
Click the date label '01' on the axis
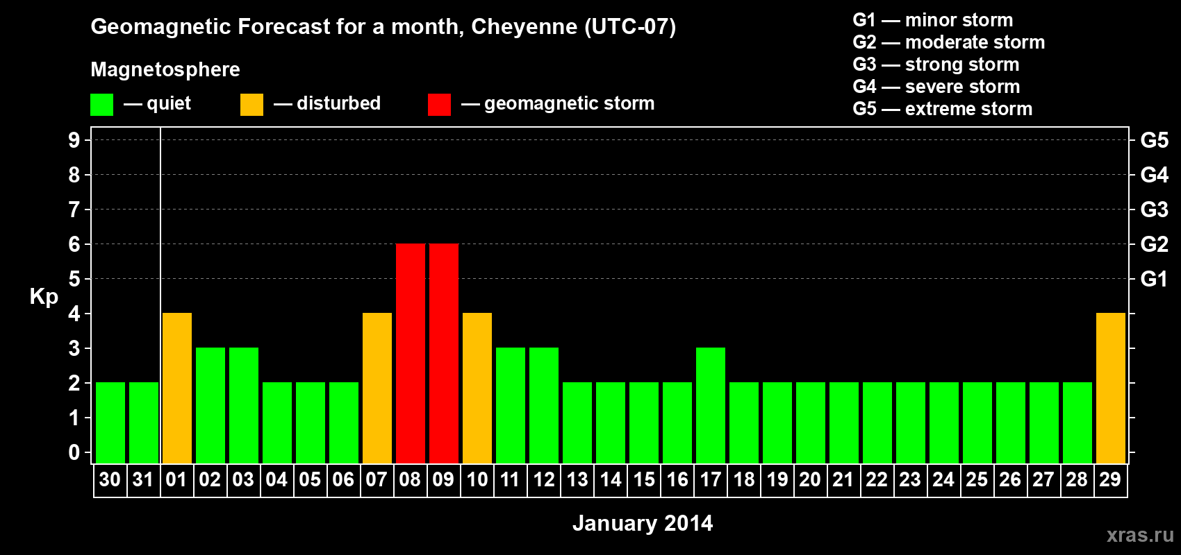pyautogui.click(x=176, y=479)
